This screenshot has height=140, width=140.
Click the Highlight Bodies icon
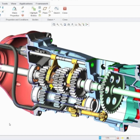coord(34,12)
